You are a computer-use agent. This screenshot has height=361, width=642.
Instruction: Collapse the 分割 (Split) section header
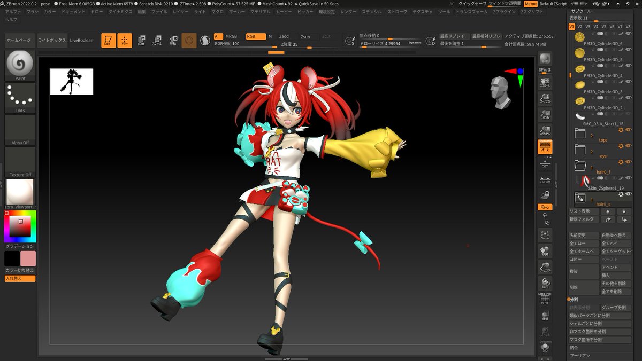(x=573, y=300)
